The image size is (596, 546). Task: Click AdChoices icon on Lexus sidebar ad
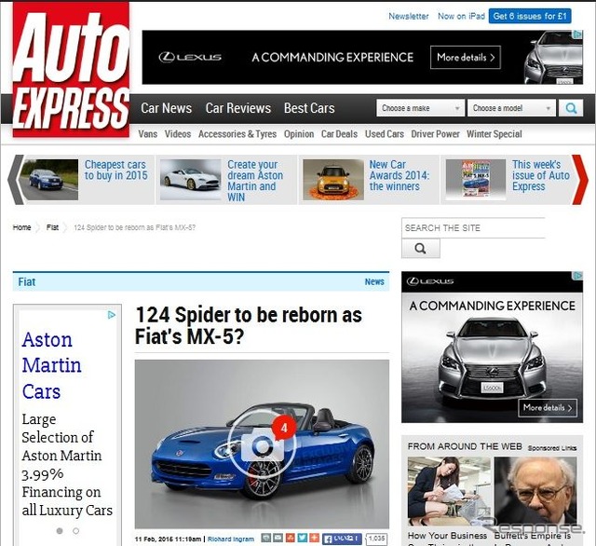578,276
